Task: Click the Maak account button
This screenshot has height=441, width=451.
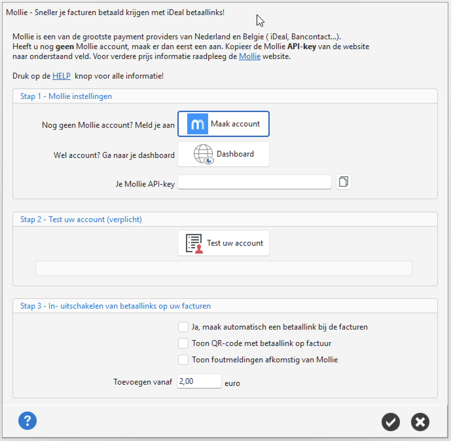Action: pos(224,124)
